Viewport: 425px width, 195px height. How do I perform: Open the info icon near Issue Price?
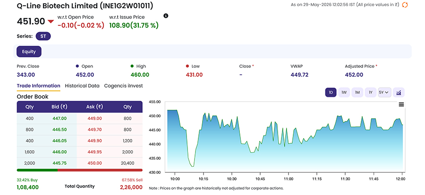[166, 16]
